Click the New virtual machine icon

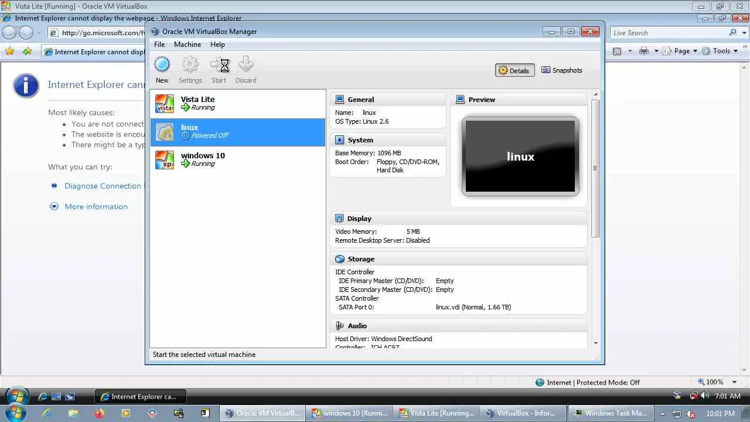162,64
